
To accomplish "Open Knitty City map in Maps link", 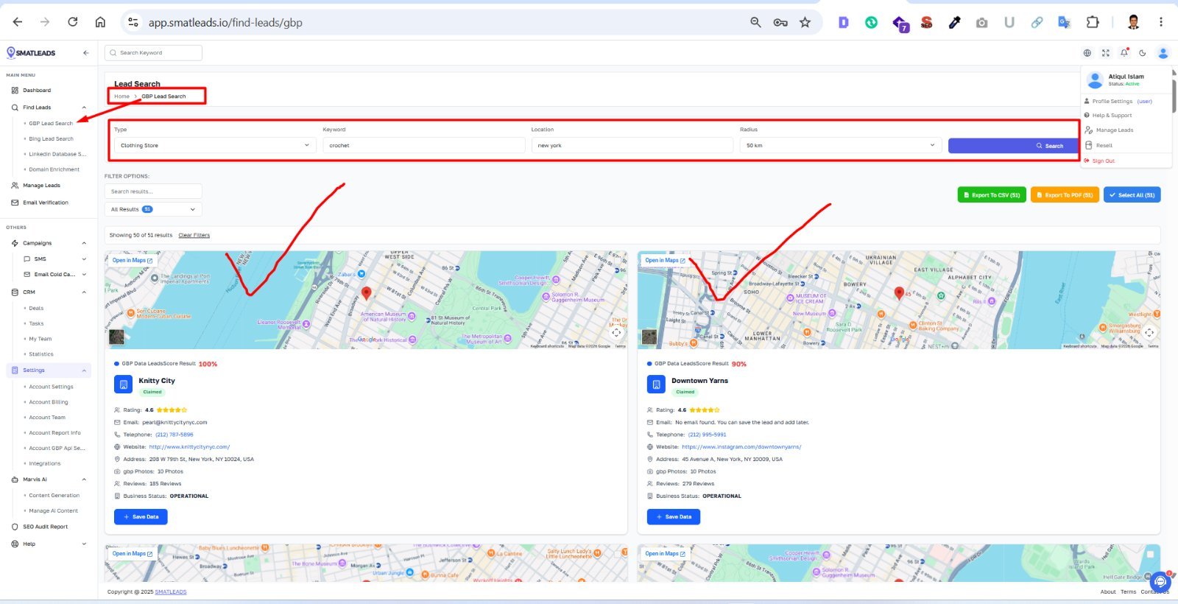I will coord(133,261).
